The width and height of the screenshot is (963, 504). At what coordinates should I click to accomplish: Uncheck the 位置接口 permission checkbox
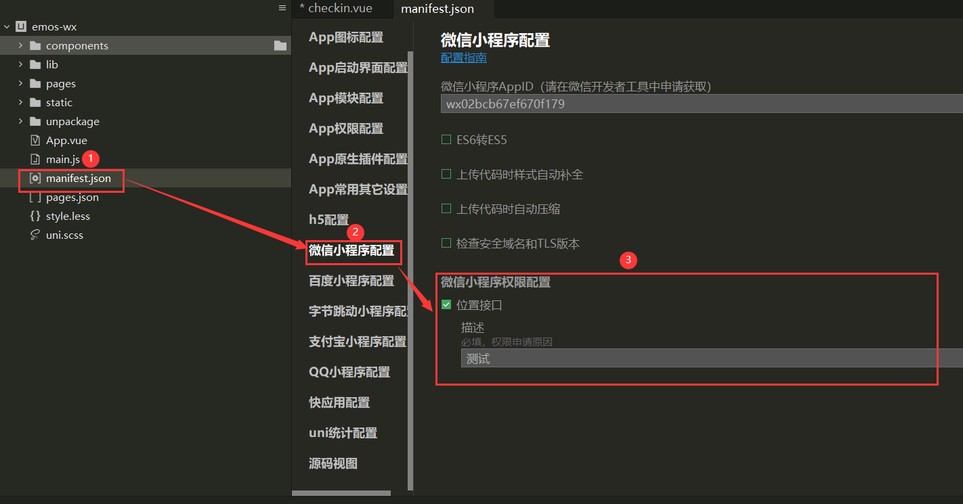coord(446,305)
